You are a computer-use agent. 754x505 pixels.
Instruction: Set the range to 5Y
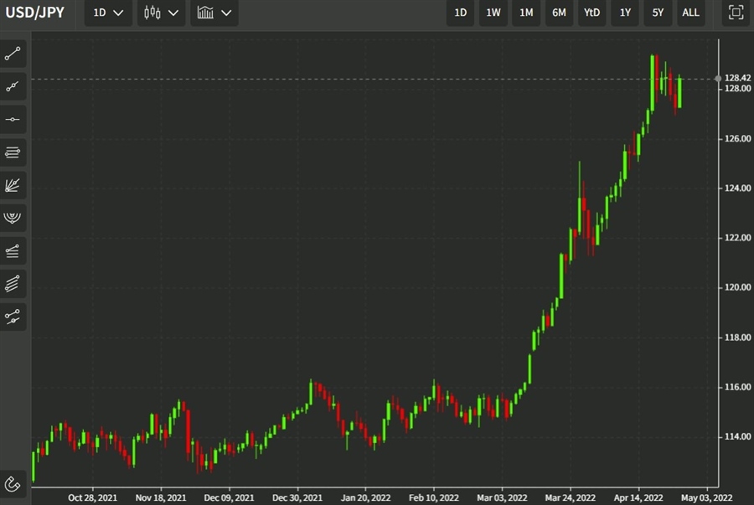click(x=658, y=13)
